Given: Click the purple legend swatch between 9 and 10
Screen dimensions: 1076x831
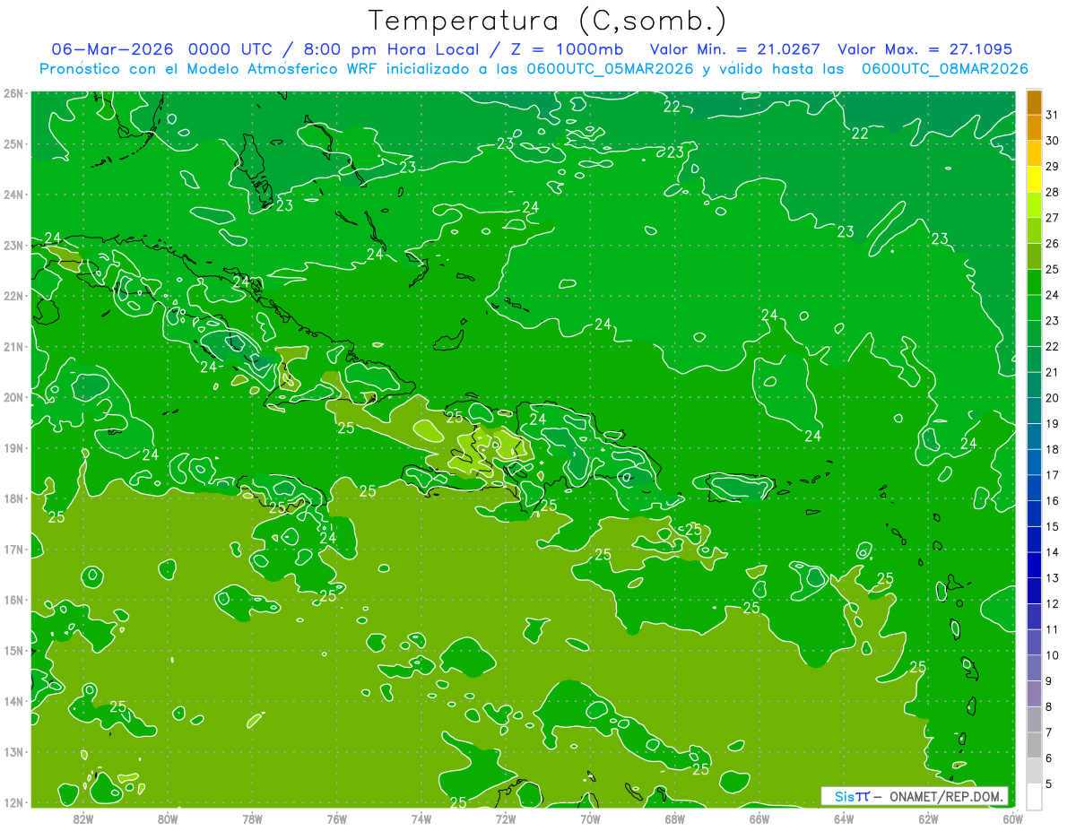Looking at the screenshot, I should click(1034, 668).
